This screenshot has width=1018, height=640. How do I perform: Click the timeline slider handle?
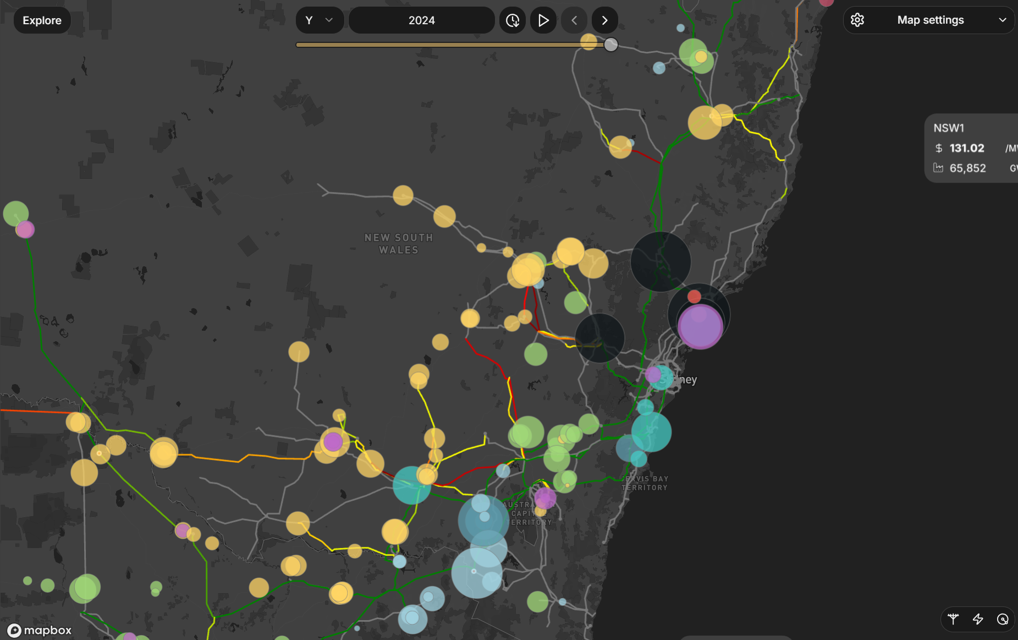click(610, 45)
